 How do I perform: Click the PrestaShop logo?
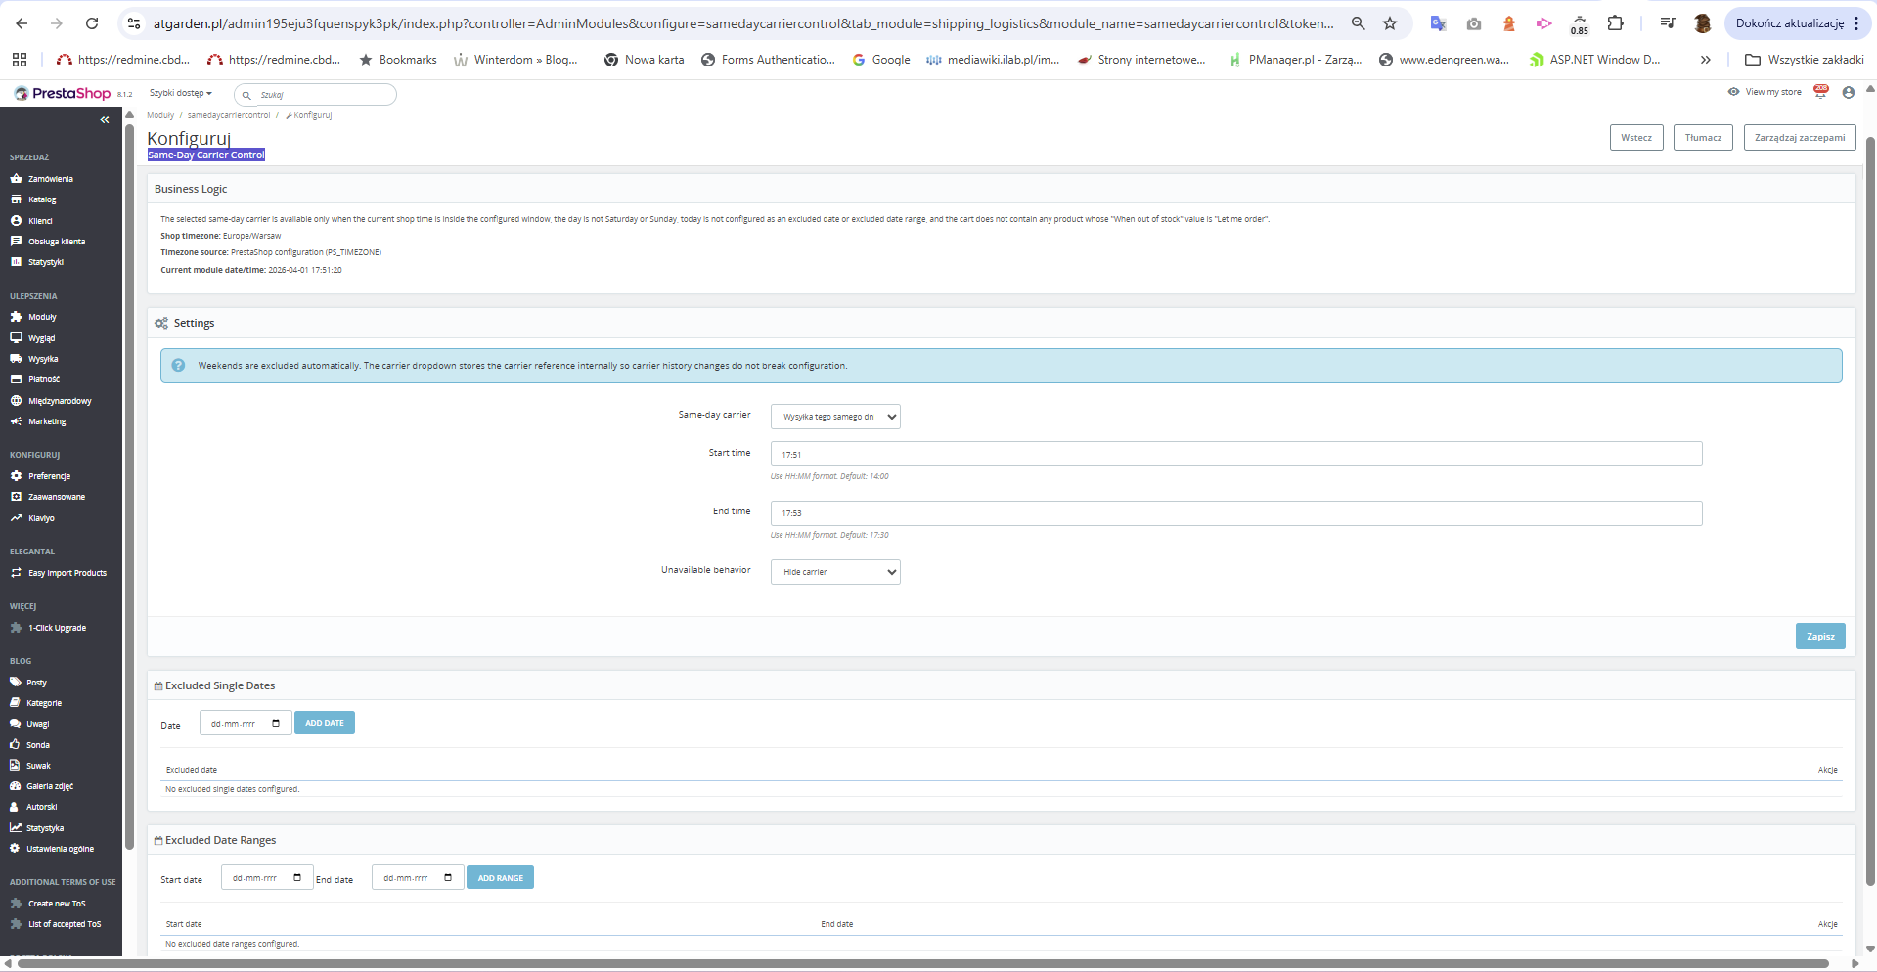(x=62, y=93)
